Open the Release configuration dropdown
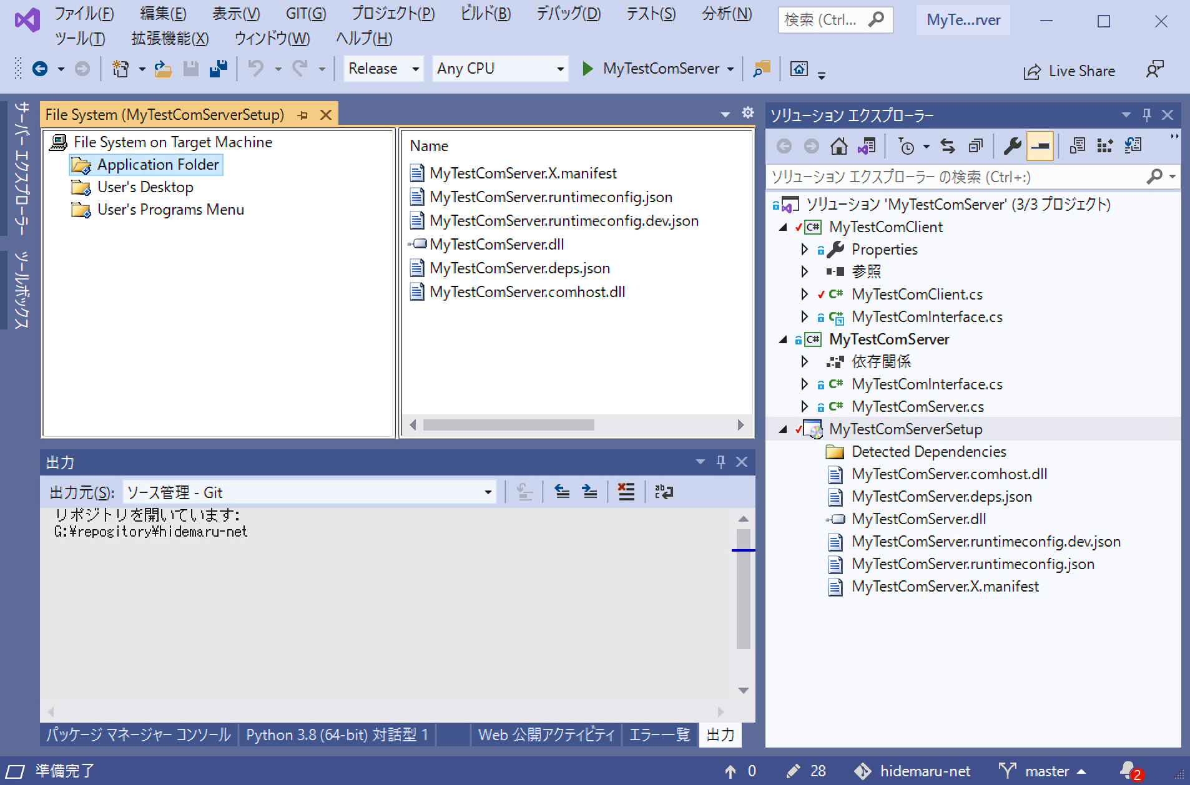 (x=383, y=69)
